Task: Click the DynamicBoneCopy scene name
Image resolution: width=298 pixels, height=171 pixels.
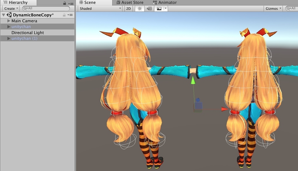Action: pyautogui.click(x=33, y=15)
